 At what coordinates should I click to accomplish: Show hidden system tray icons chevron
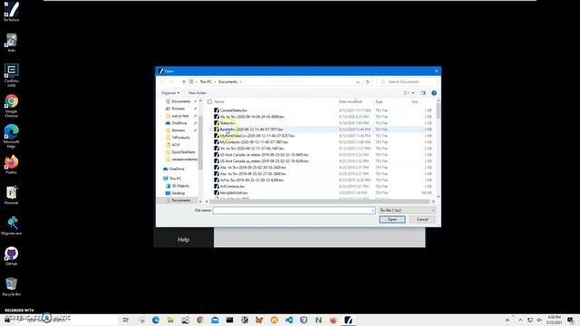click(520, 320)
